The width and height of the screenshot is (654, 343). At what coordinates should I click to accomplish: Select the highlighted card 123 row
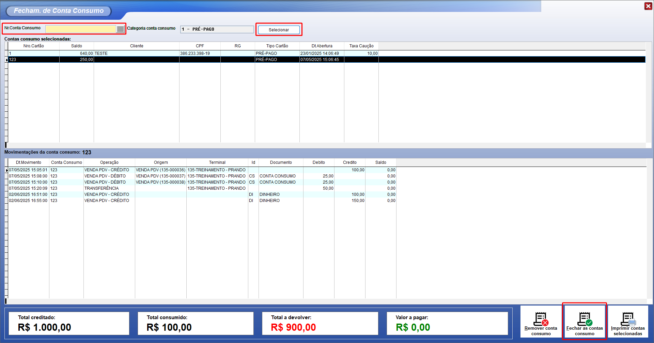tap(136, 60)
